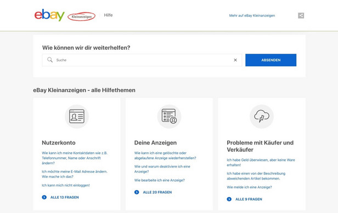Screen dimensions: 338x213
Task: Open the Deine Anzeigen heading
Action: 155,143
